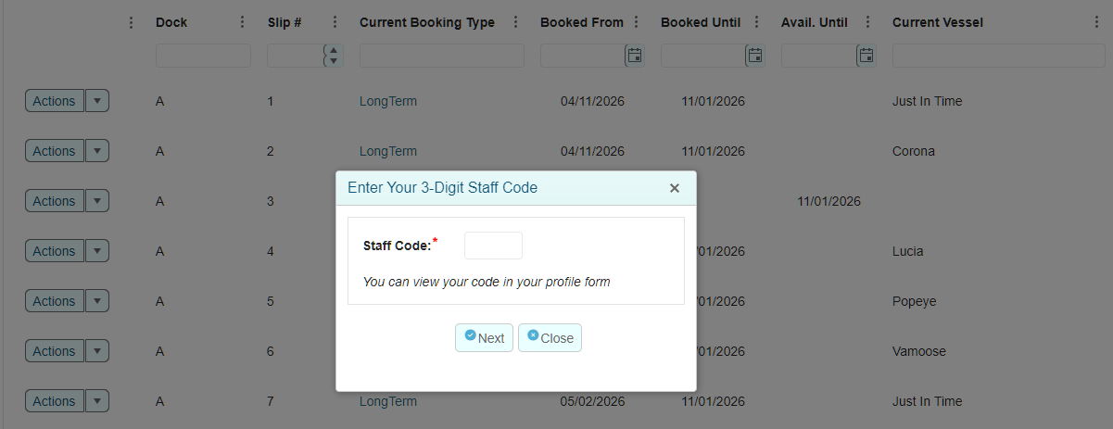Screen dimensions: 1113x429
Task: Expand the Actions dropdown arrow for slip 7
Action: 97,401
